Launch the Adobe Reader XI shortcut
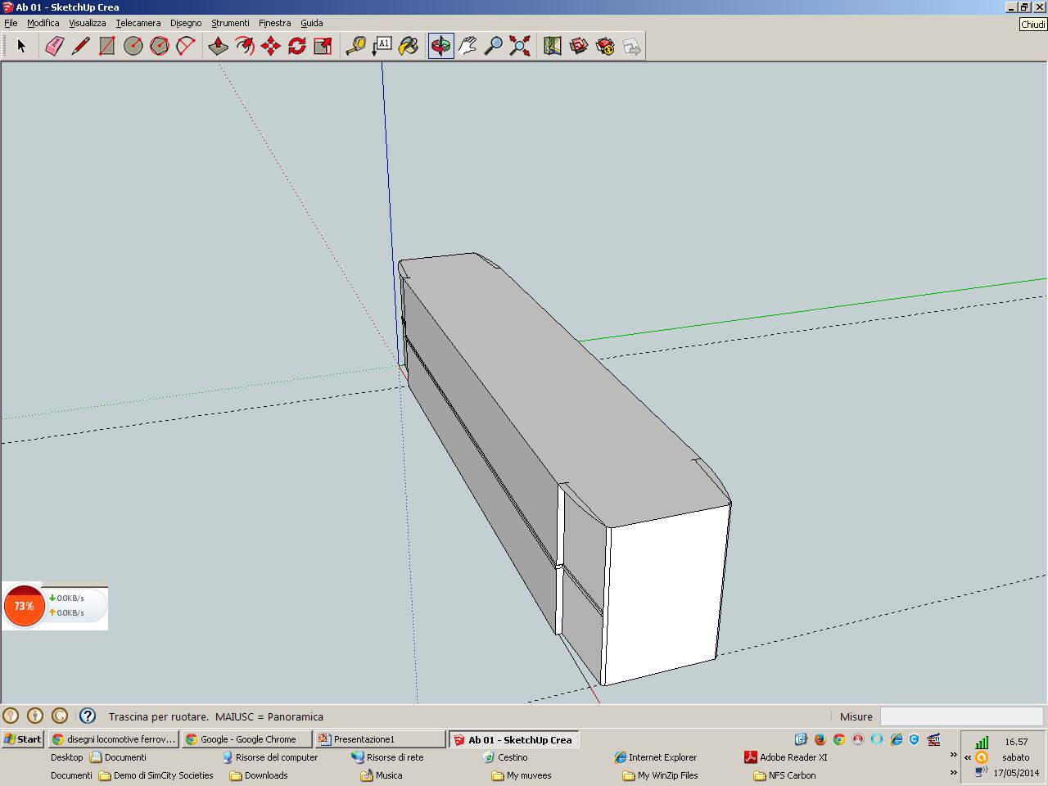This screenshot has height=786, width=1048. click(786, 757)
